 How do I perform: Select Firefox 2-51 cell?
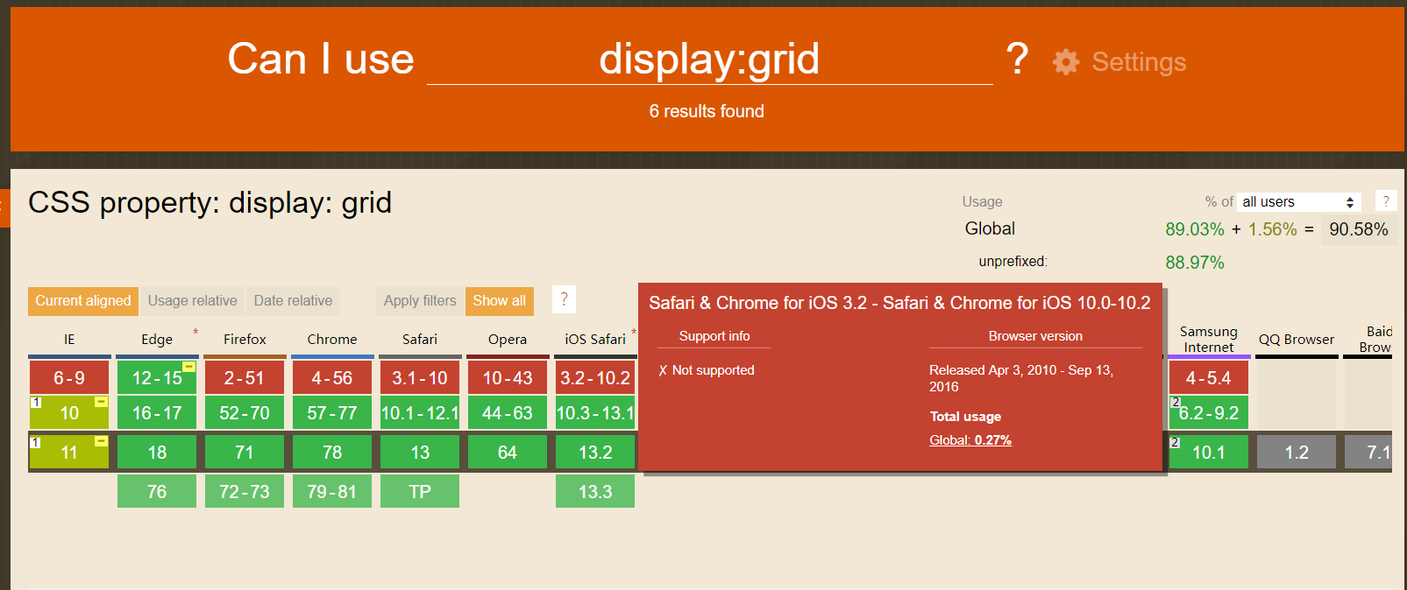click(x=245, y=378)
